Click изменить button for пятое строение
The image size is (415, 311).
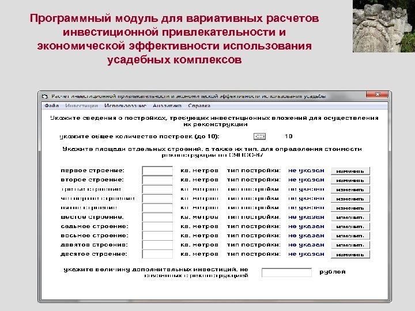tap(350, 208)
